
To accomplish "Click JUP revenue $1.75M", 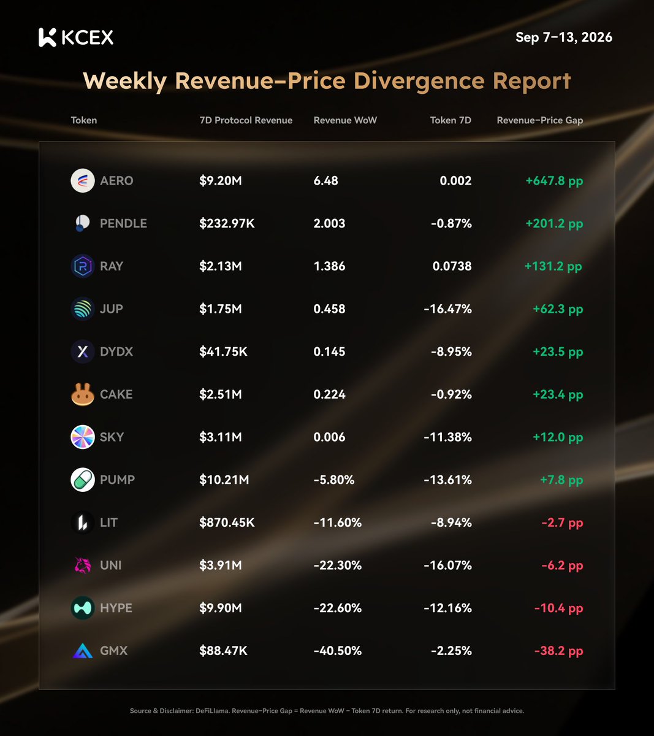I will (221, 309).
